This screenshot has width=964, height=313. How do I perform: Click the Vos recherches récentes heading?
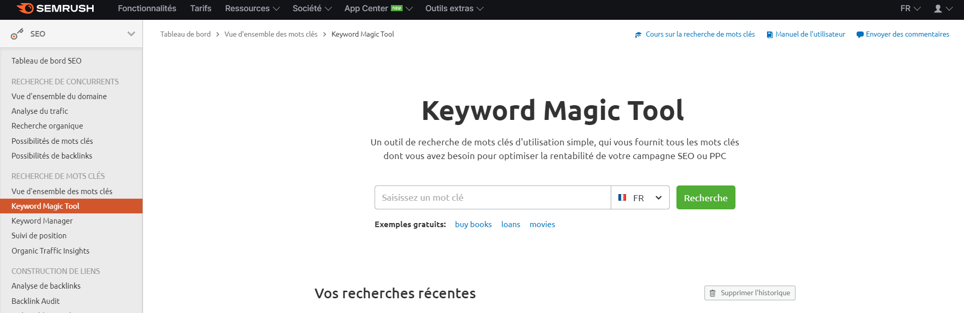click(395, 293)
